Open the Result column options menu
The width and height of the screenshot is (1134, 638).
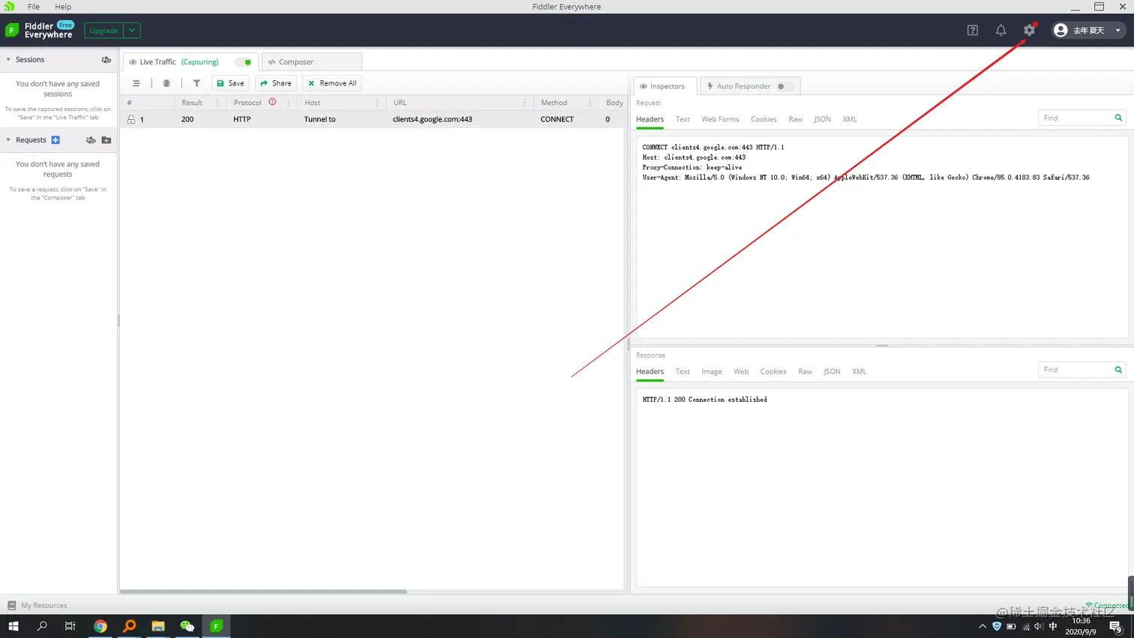[x=217, y=103]
